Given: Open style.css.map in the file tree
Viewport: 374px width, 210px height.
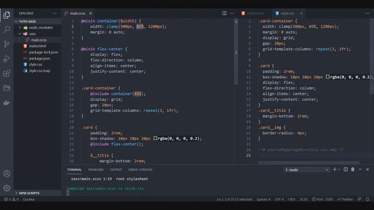Looking at the screenshot, I should click(37, 71).
